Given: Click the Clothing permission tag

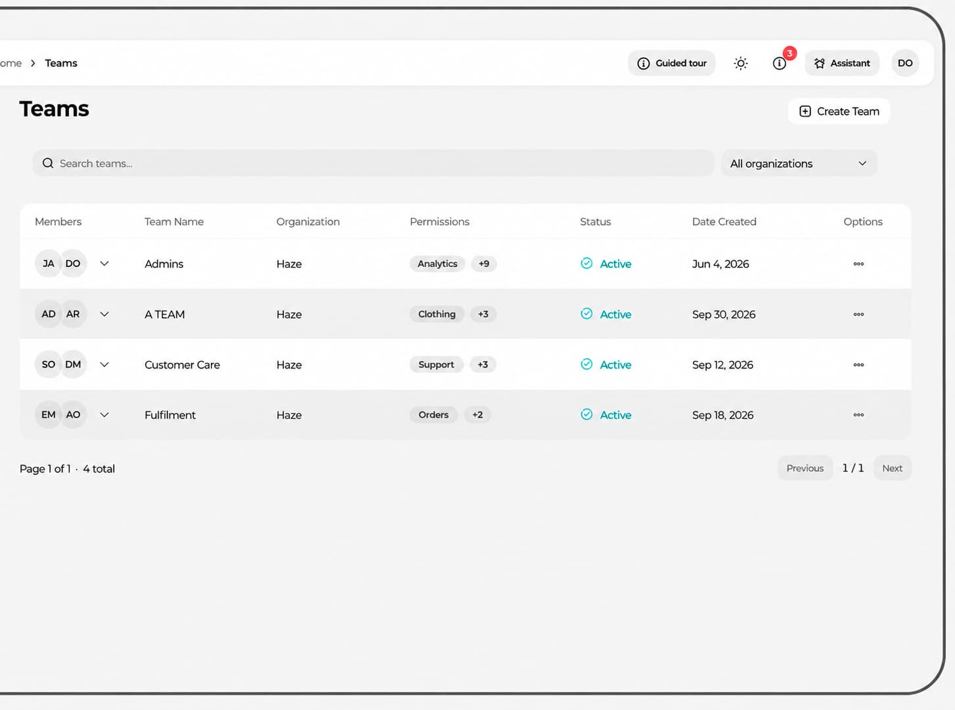Looking at the screenshot, I should (x=437, y=314).
